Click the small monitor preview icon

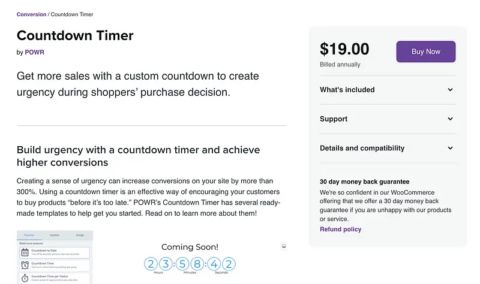coord(283,246)
